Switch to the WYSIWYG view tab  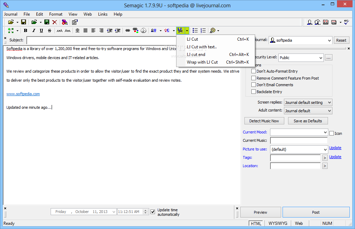(x=278, y=223)
